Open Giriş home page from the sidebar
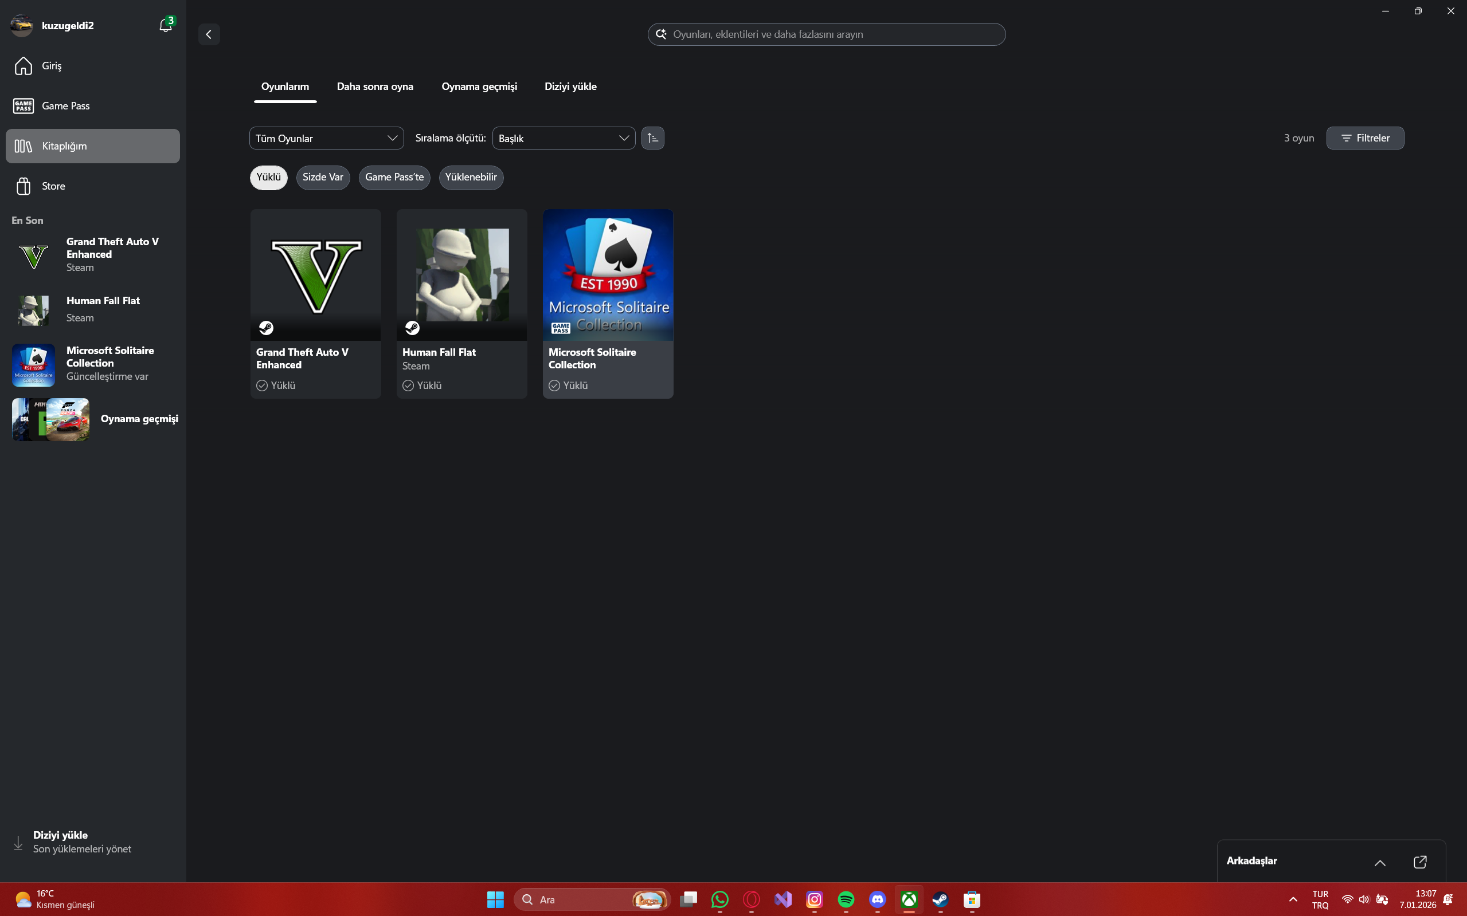 [x=93, y=66]
